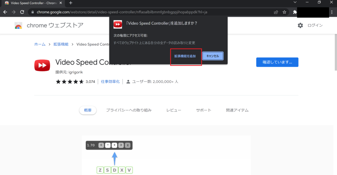Switch to プライバシーへの取り組み tab
Screen dimensions: 337x175
[x=129, y=110]
